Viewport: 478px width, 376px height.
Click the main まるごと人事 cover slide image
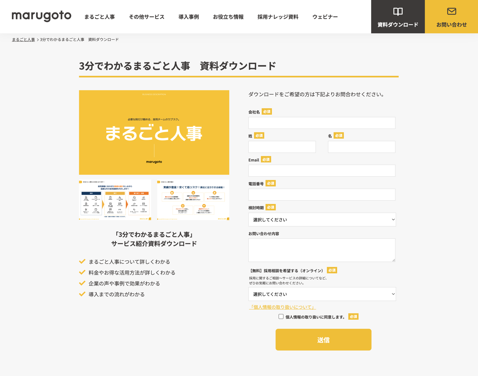click(x=154, y=132)
